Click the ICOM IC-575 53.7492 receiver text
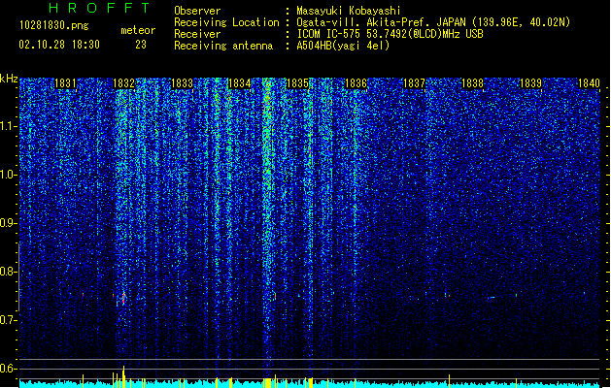 (390, 34)
